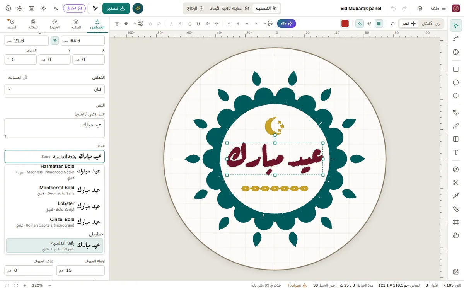Click the add image icon at sidebar bottom
464x290 pixels.
click(x=456, y=272)
